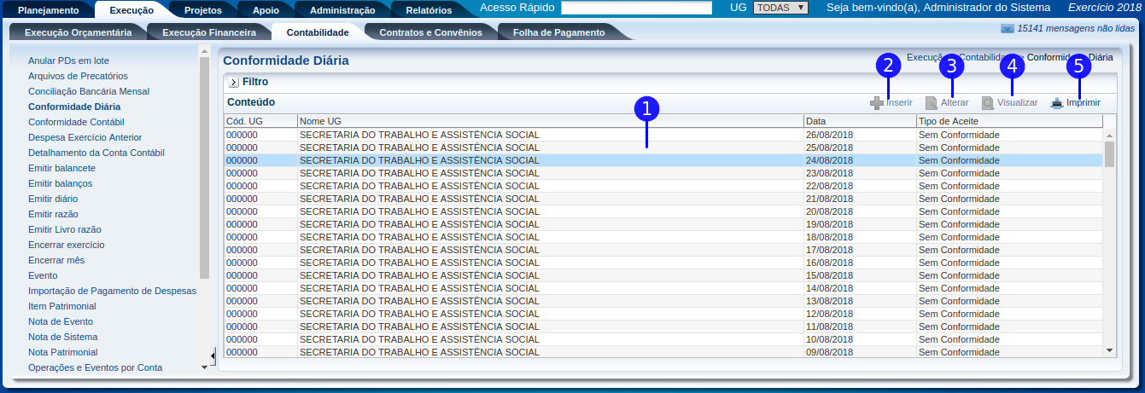
Task: Collapse the sidebar with splitter arrow
Action: tap(213, 355)
